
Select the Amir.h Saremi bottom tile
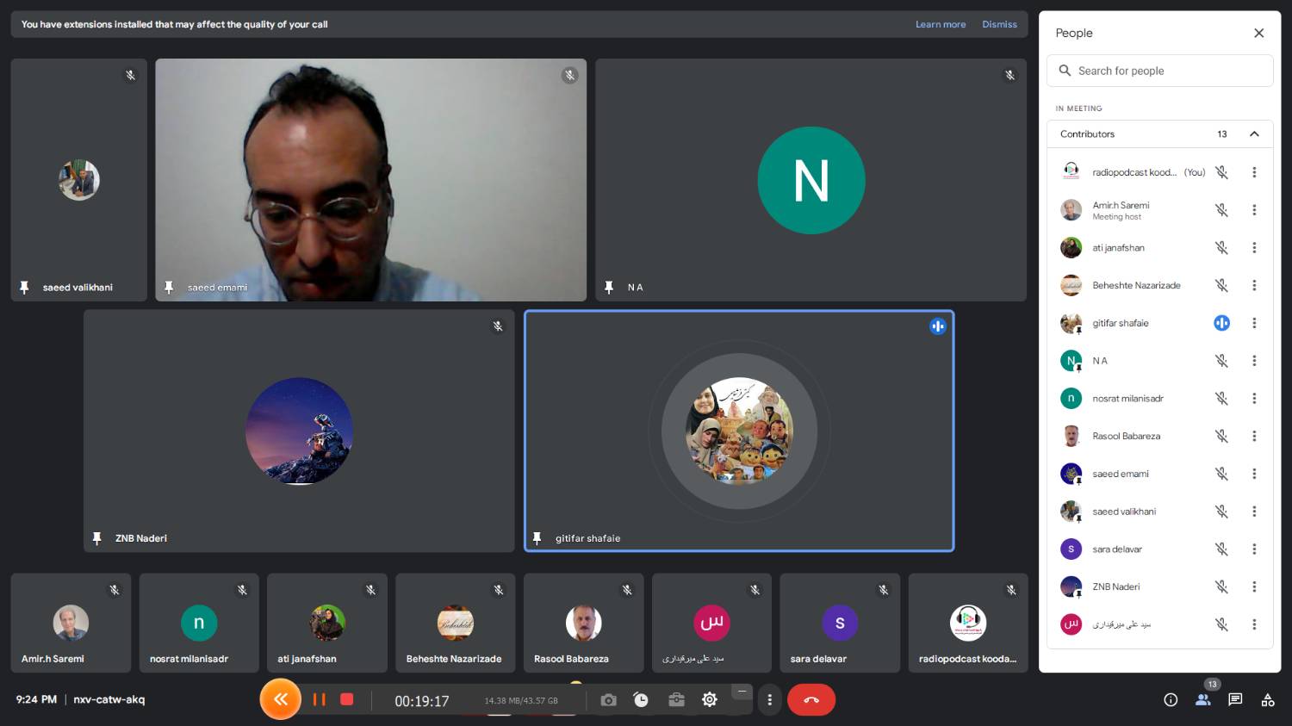[71, 623]
